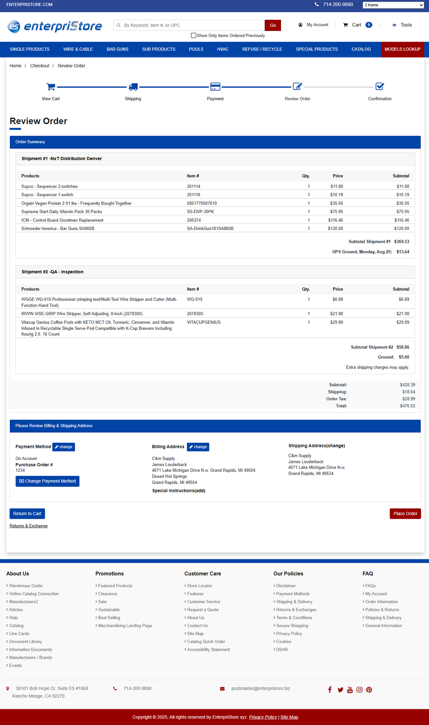Open the Bar Guns menu
The image size is (429, 725).
coord(118,49)
